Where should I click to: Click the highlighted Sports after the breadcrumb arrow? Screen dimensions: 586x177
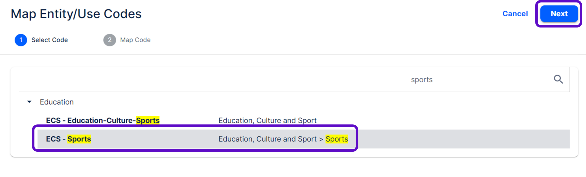click(x=337, y=139)
